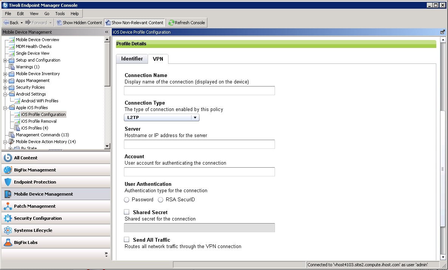Open the Mobile Device Overview dashboard icon

[x=12, y=40]
